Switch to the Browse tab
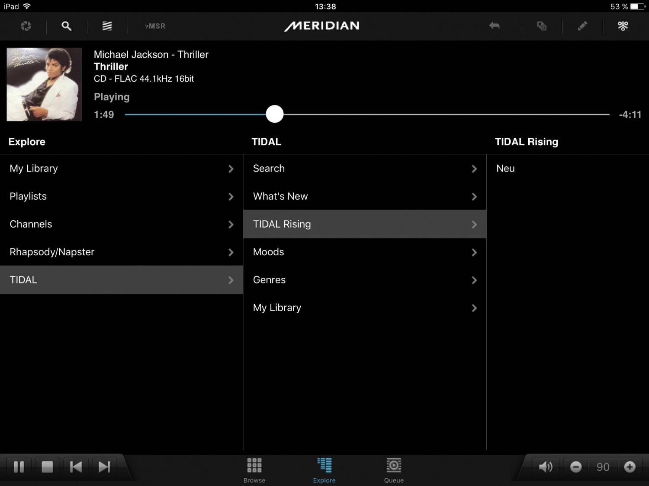649x486 pixels. coord(254,470)
